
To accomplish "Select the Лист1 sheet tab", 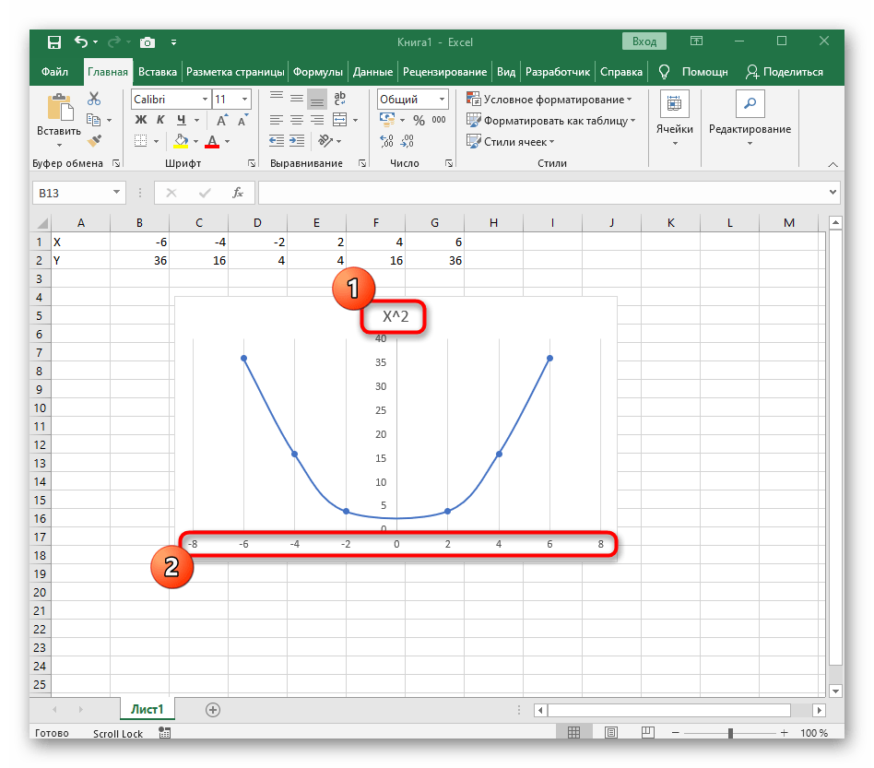I will pyautogui.click(x=148, y=709).
